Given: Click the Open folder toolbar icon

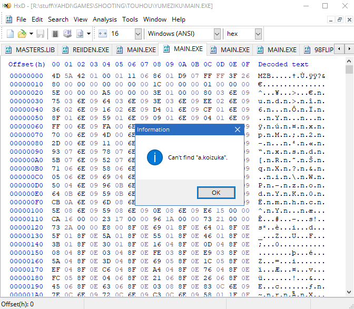Looking at the screenshot, I should tap(22, 34).
